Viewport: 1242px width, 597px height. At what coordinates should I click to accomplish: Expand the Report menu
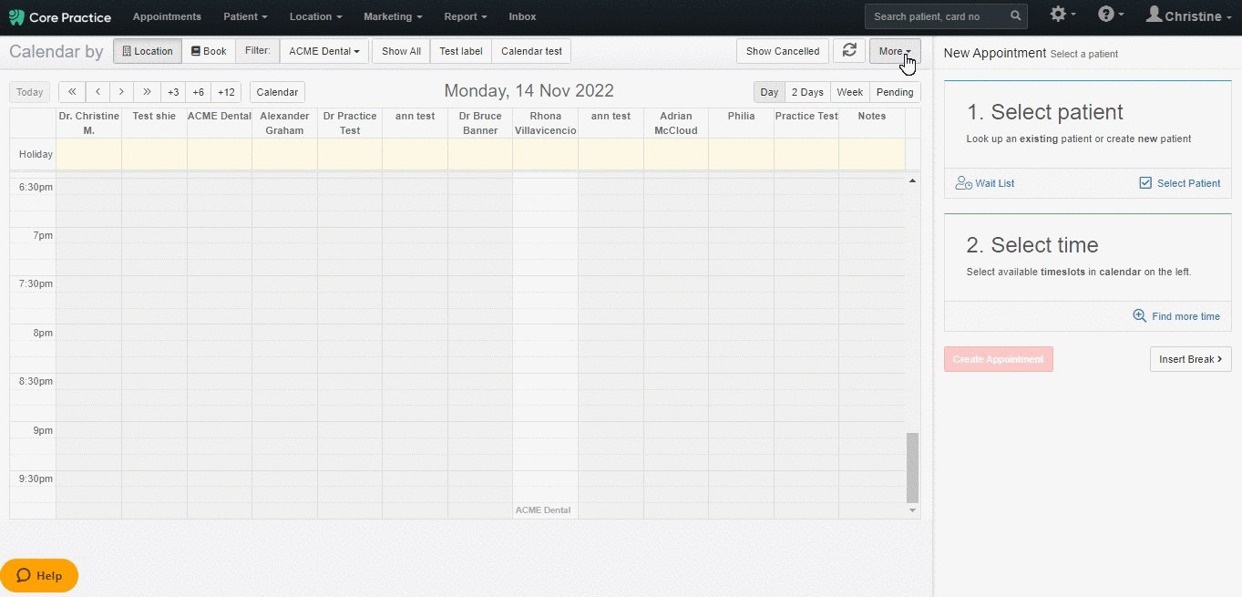(466, 16)
